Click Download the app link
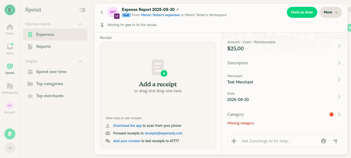Image resolution: width=351 pixels, height=158 pixels. [128, 126]
